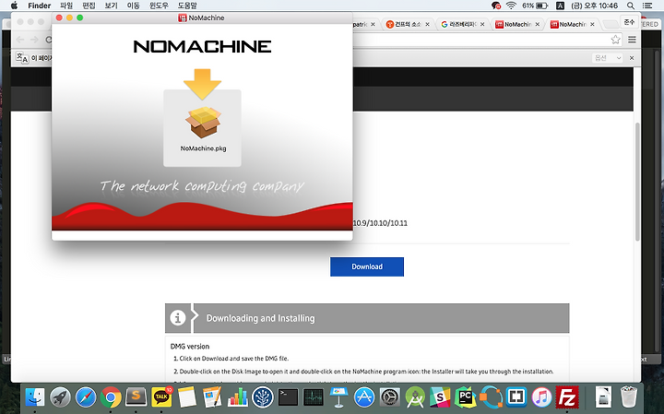Open the 윈도우 menu

159,6
